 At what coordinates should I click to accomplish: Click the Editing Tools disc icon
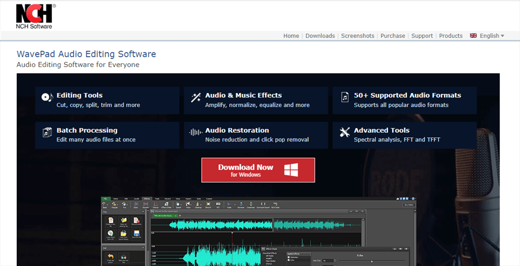[47, 97]
